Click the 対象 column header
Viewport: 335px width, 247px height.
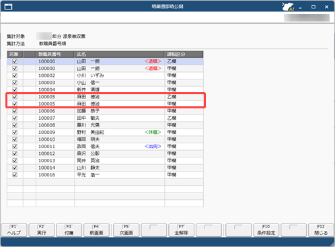coord(15,55)
